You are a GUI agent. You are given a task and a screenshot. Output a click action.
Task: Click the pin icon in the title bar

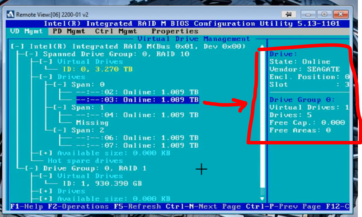pos(288,14)
